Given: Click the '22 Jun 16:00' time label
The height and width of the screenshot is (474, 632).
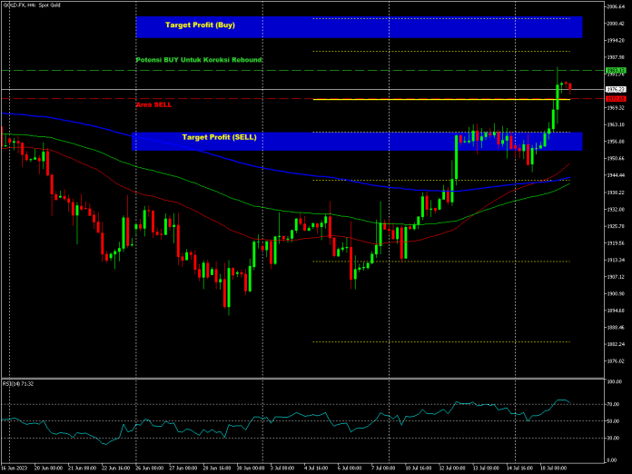Looking at the screenshot, I should click(x=116, y=468).
